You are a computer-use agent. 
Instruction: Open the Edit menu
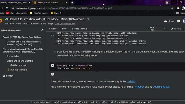[x=12, y=24]
